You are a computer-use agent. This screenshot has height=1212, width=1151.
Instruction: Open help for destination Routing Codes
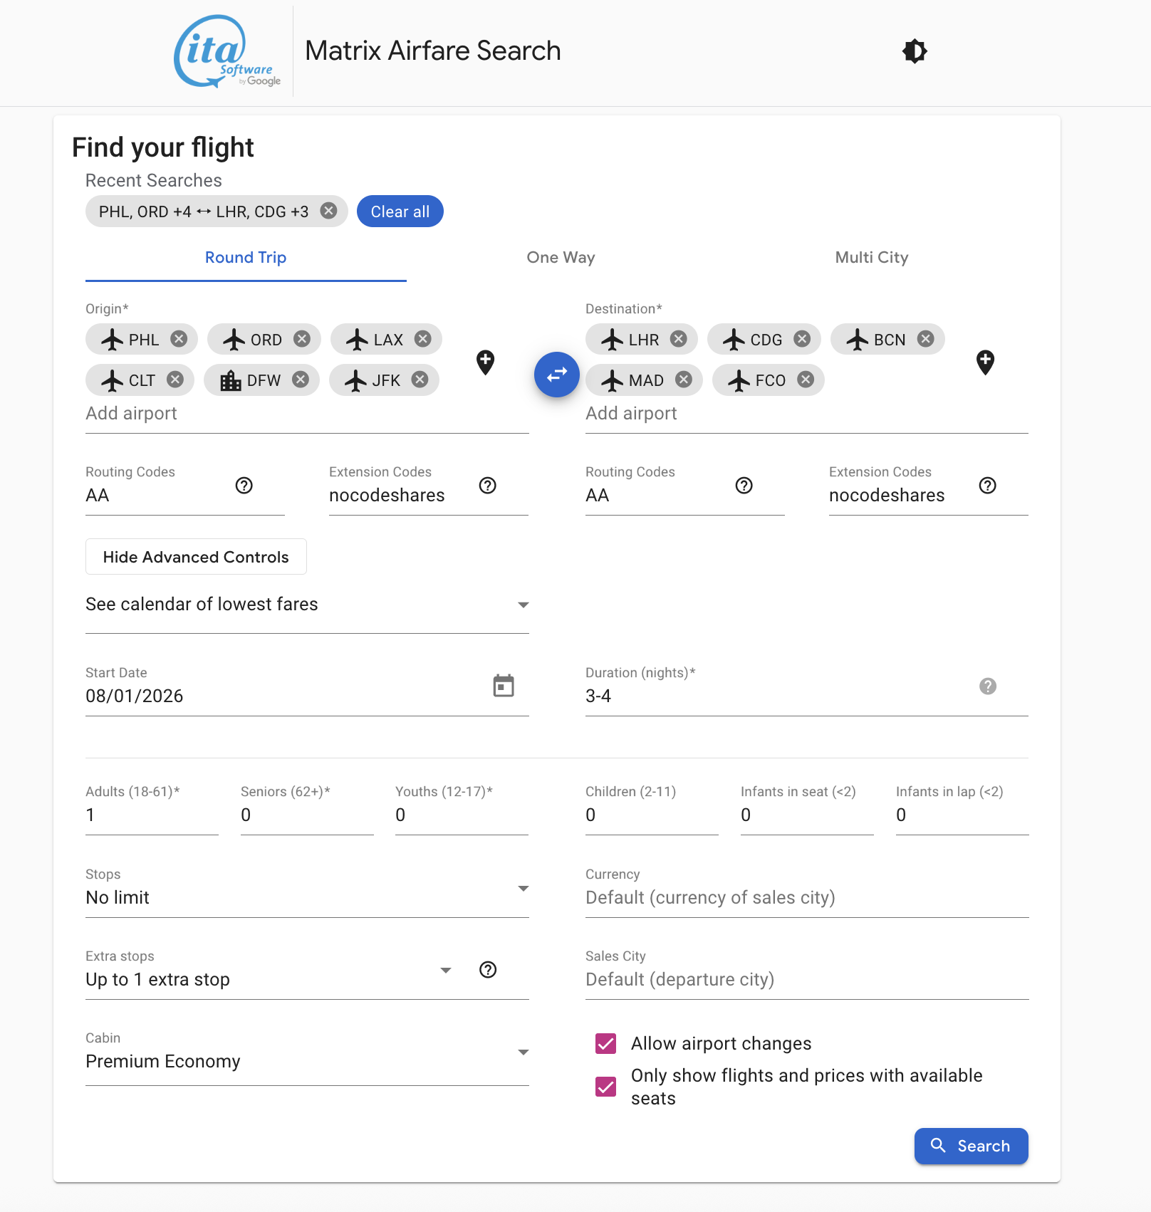click(744, 486)
